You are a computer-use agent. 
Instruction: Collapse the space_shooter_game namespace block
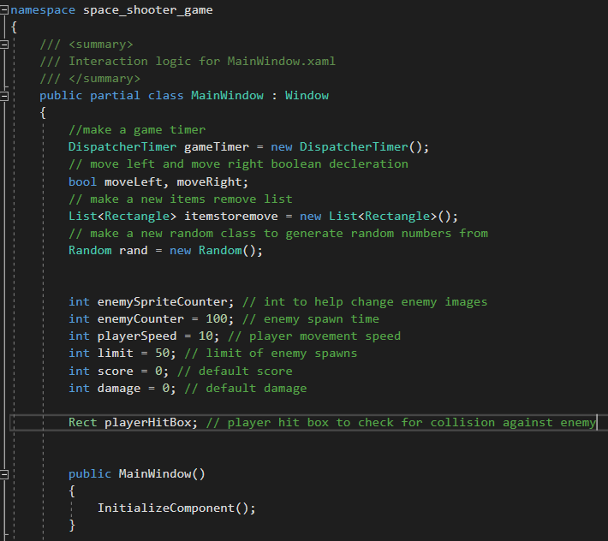point(4,9)
